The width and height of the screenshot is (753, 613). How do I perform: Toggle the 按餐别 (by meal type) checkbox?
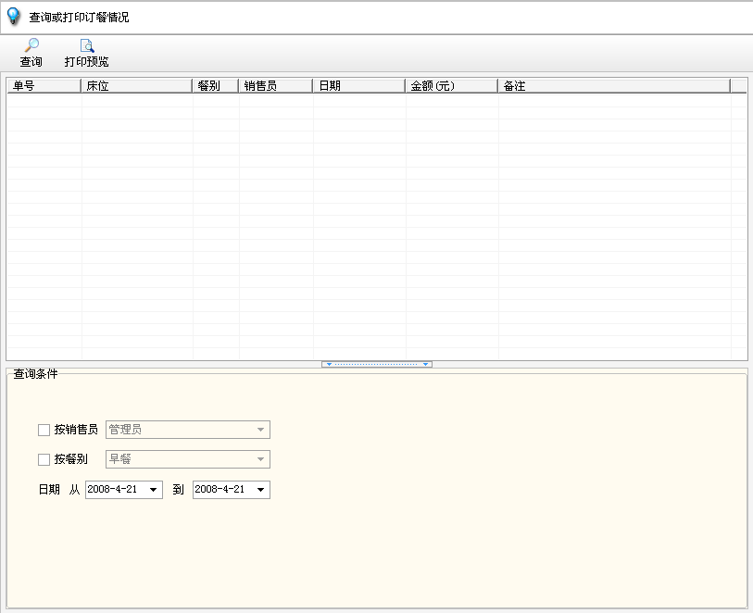click(x=44, y=459)
